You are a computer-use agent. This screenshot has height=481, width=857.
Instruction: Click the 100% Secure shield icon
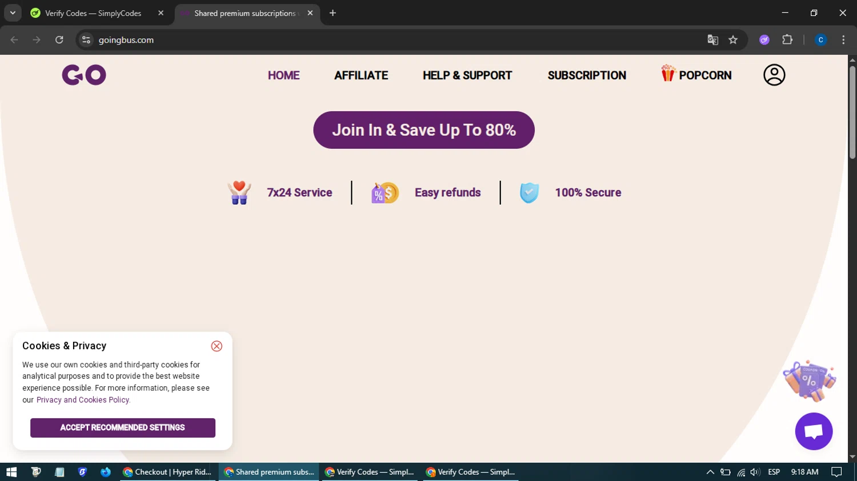(529, 193)
